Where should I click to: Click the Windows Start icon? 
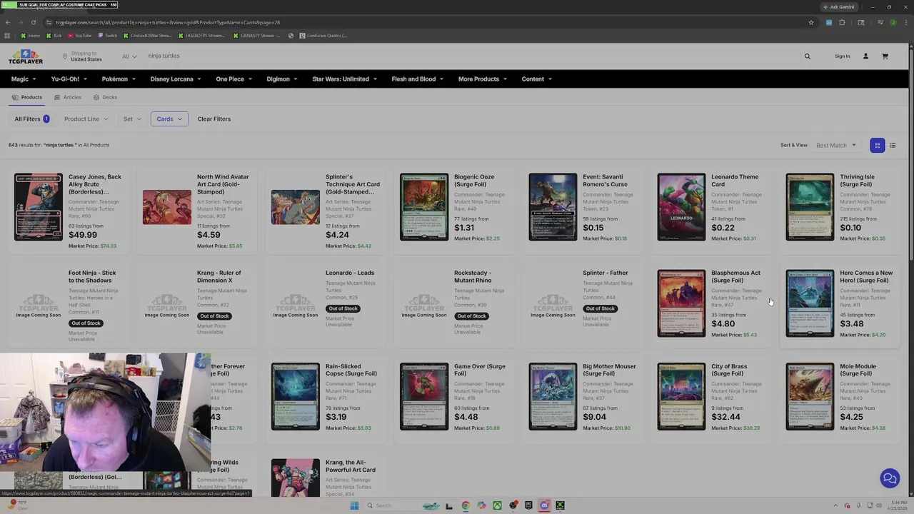pos(354,505)
